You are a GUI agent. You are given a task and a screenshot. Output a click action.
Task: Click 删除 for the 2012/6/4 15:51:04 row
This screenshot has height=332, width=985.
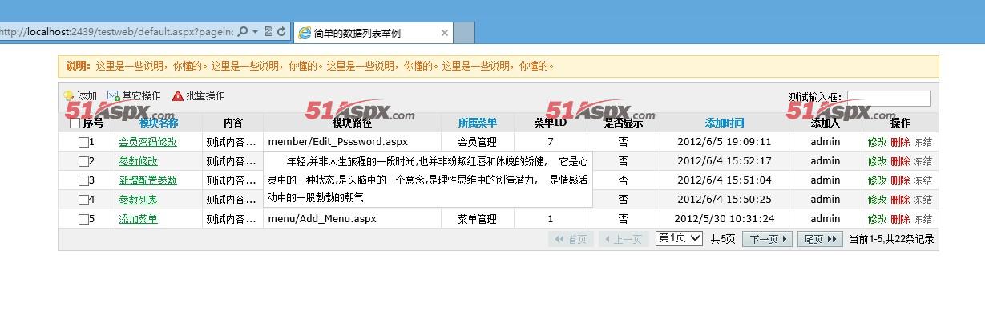(x=900, y=180)
